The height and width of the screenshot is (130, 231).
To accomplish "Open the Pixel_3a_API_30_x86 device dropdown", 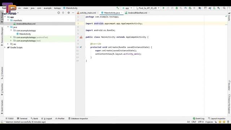I will (x=148, y=8).
